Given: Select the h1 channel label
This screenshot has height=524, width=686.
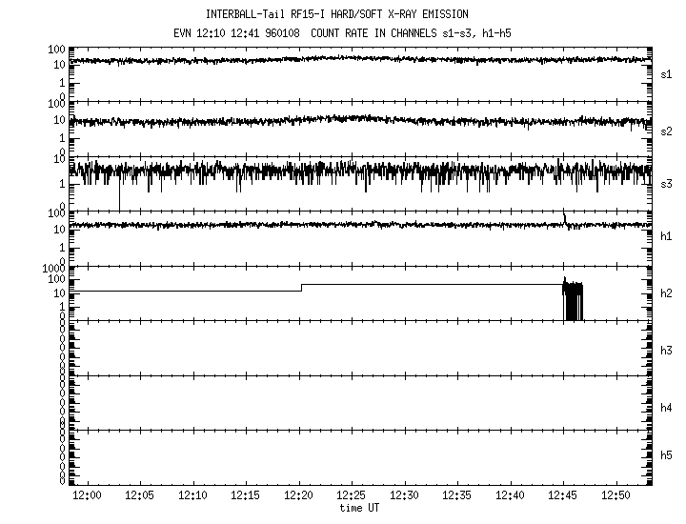Looking at the screenshot, I should pos(666,236).
